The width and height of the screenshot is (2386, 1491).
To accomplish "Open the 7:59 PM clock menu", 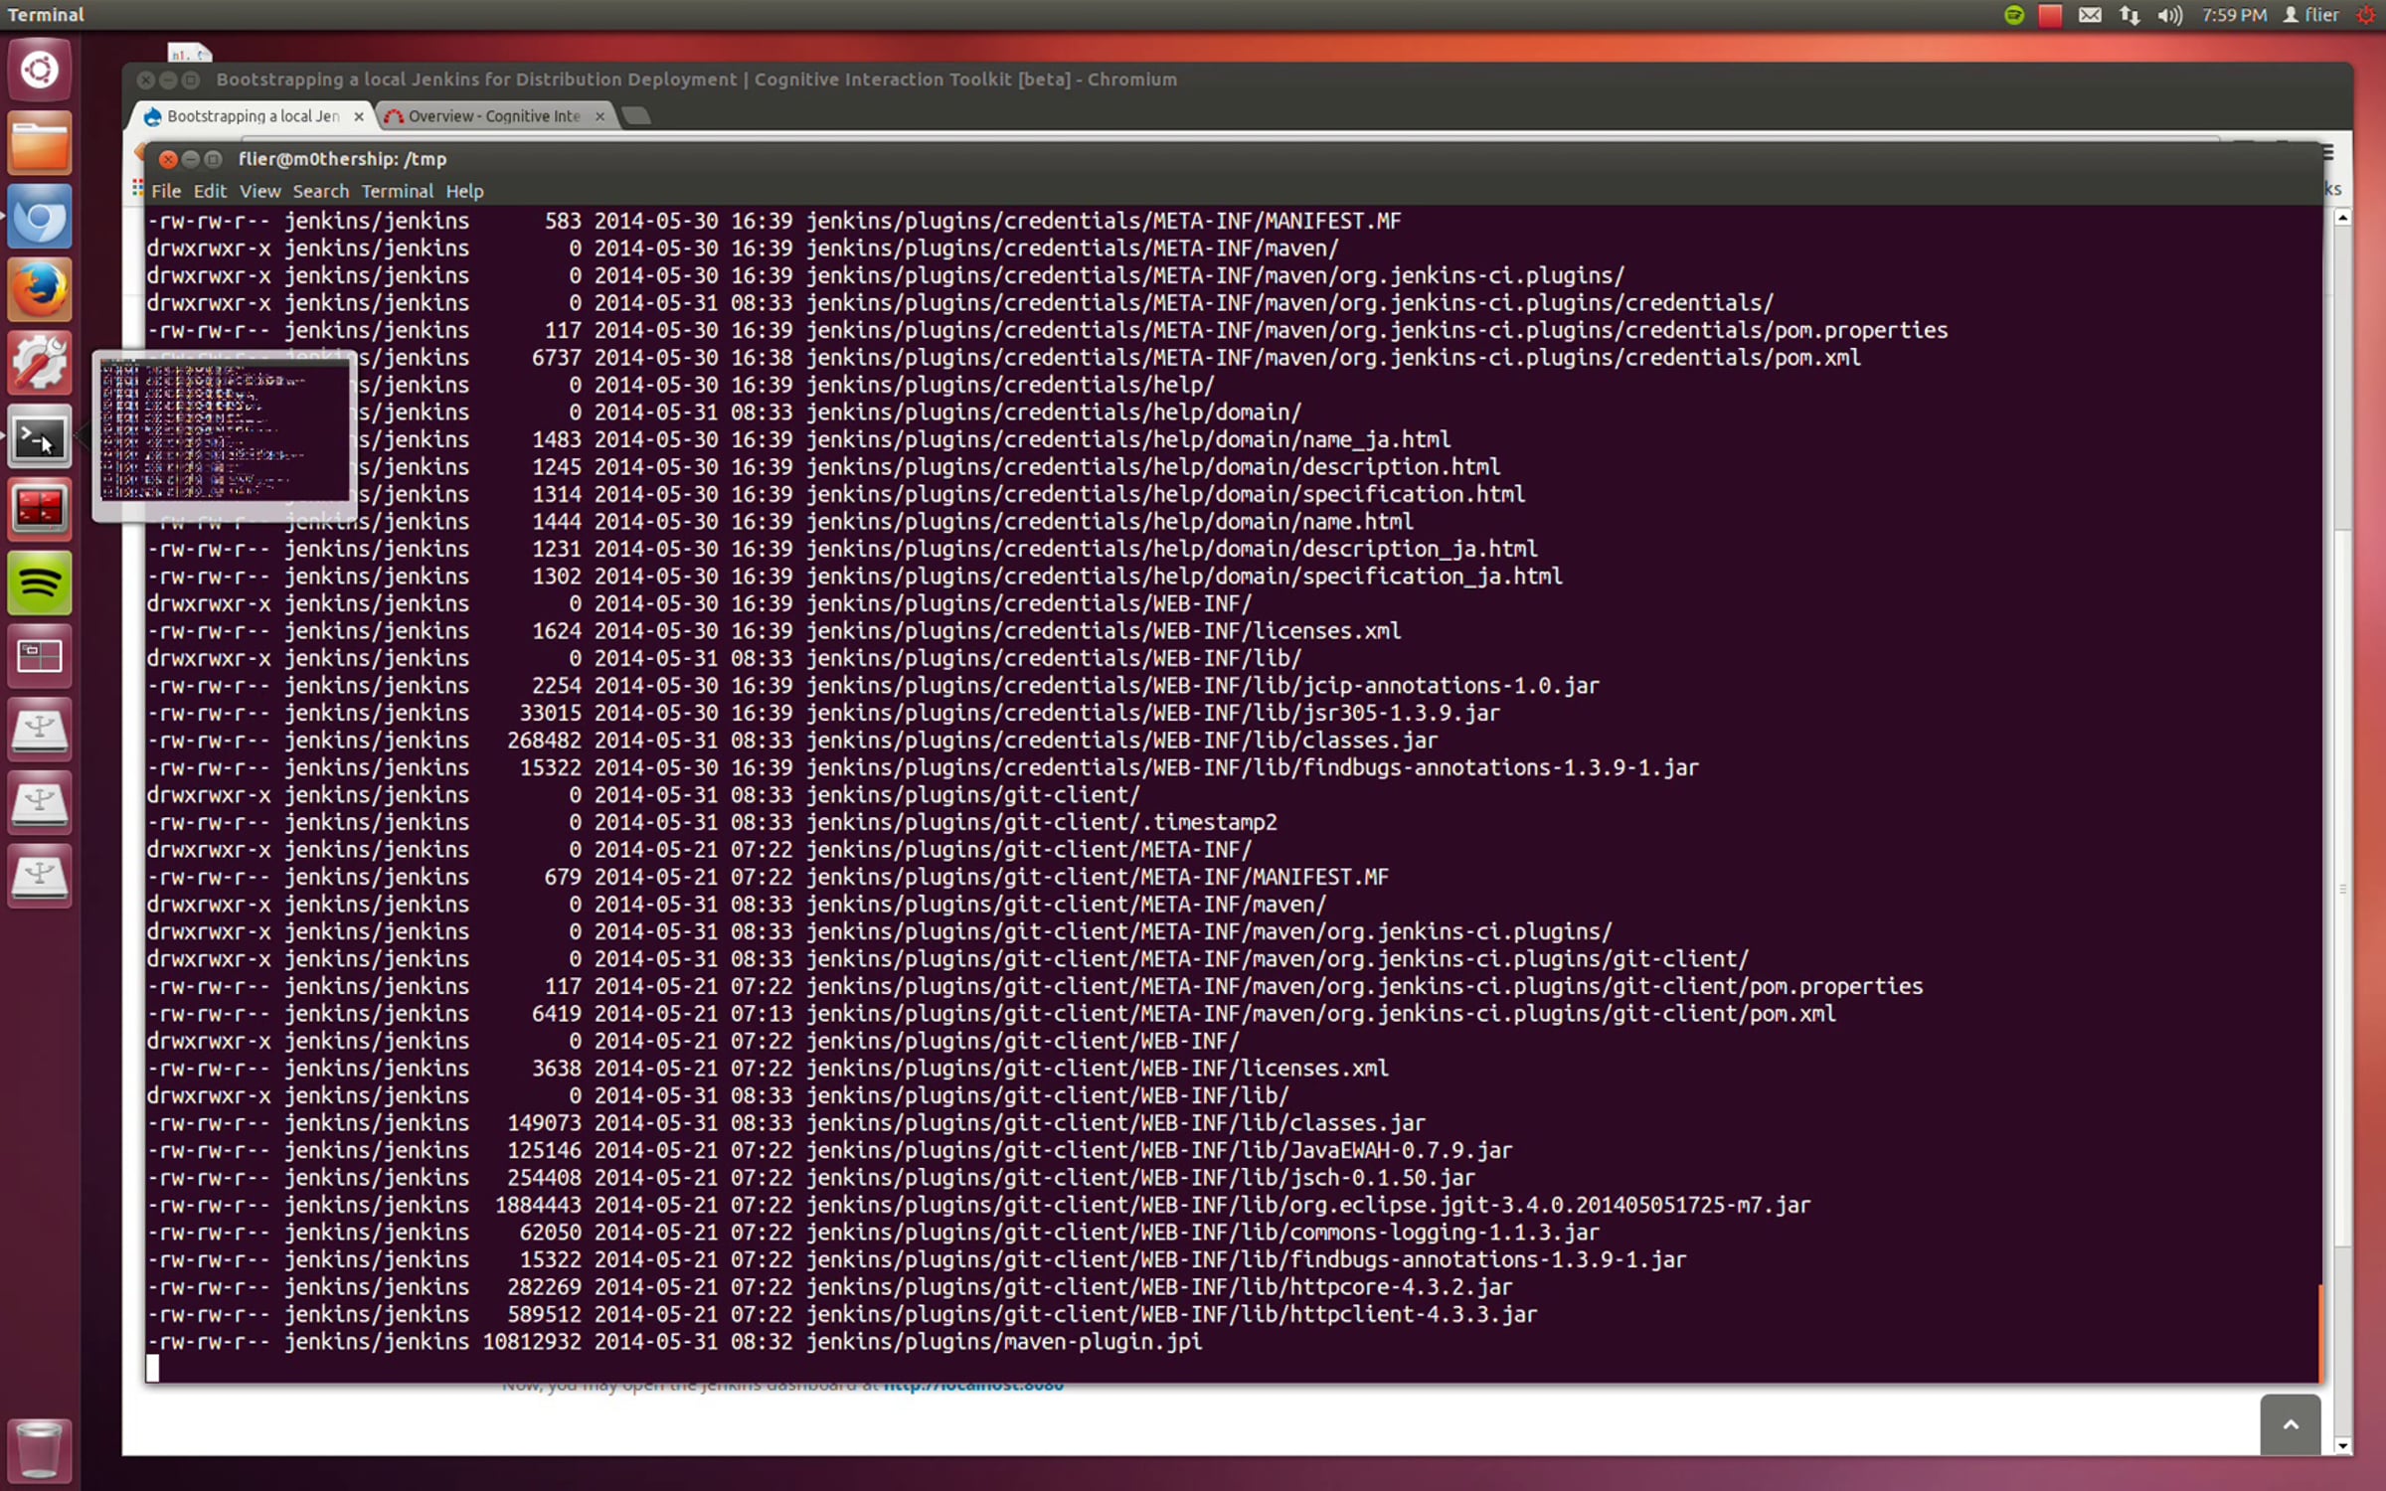I will [x=2233, y=15].
